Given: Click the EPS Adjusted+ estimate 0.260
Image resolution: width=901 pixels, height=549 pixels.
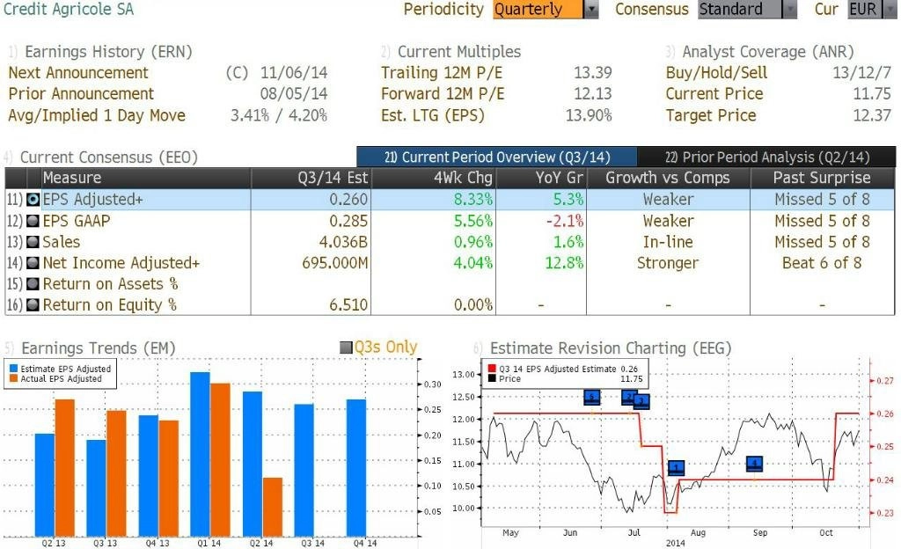Looking at the screenshot, I should [348, 199].
